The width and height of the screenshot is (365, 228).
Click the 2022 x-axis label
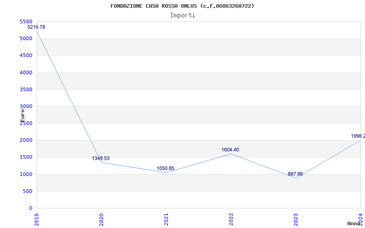point(231,219)
